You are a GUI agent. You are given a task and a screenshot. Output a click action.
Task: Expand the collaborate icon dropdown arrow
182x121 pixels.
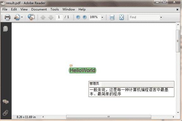click(22, 17)
